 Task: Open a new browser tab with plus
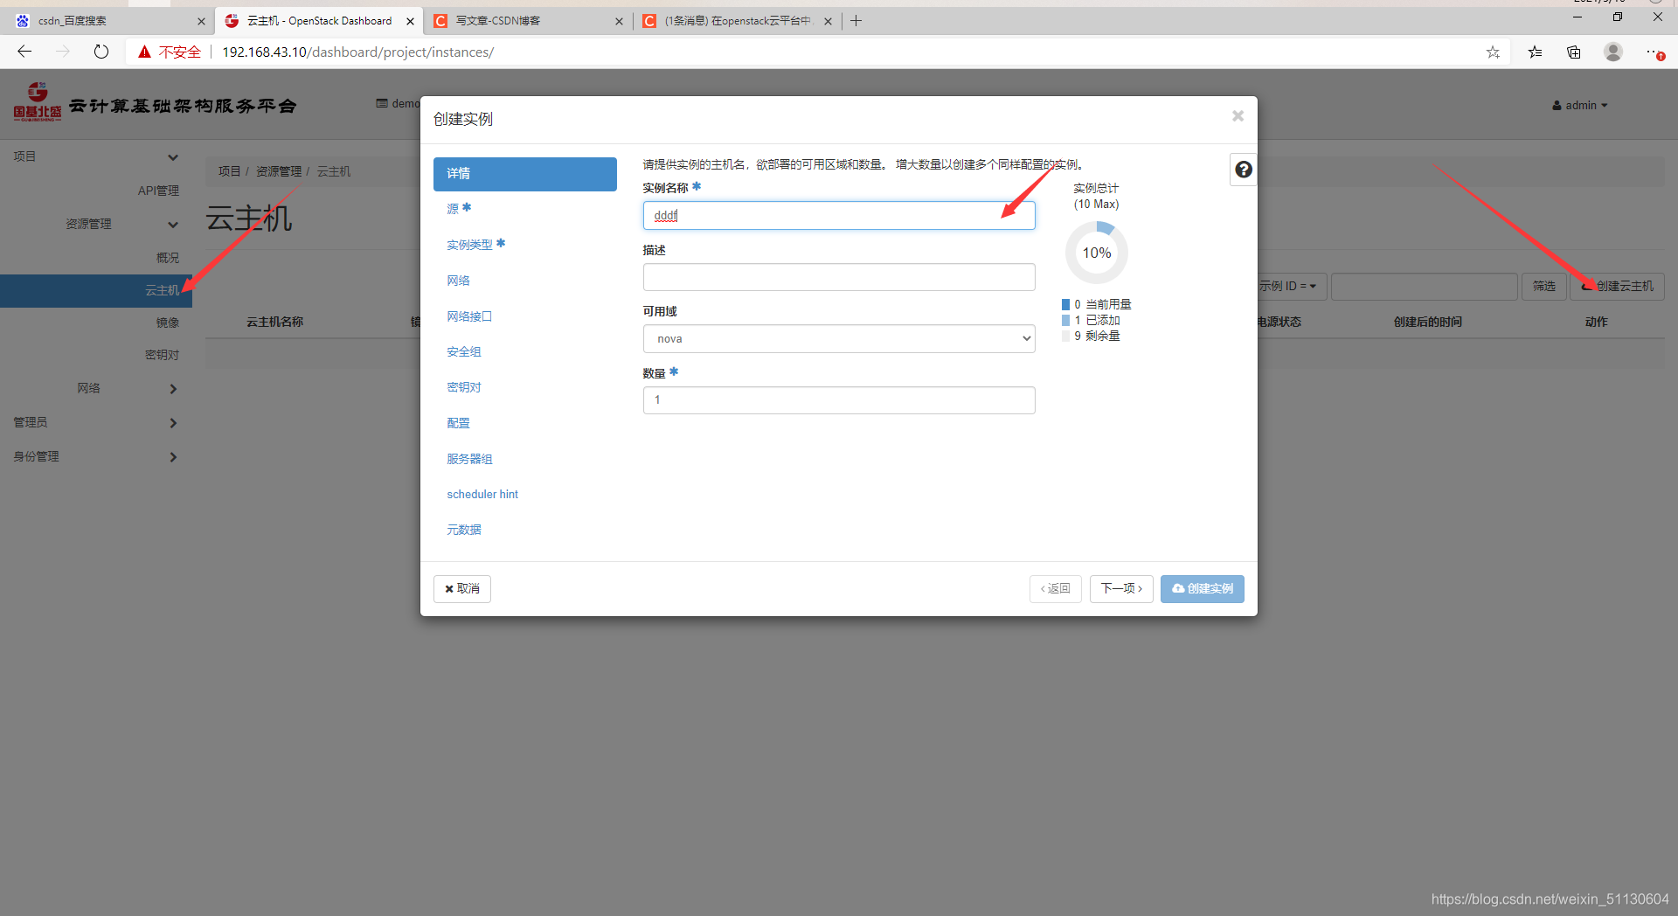(856, 21)
